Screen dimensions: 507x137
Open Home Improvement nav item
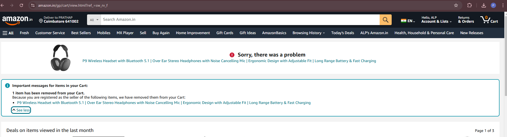(x=193, y=33)
